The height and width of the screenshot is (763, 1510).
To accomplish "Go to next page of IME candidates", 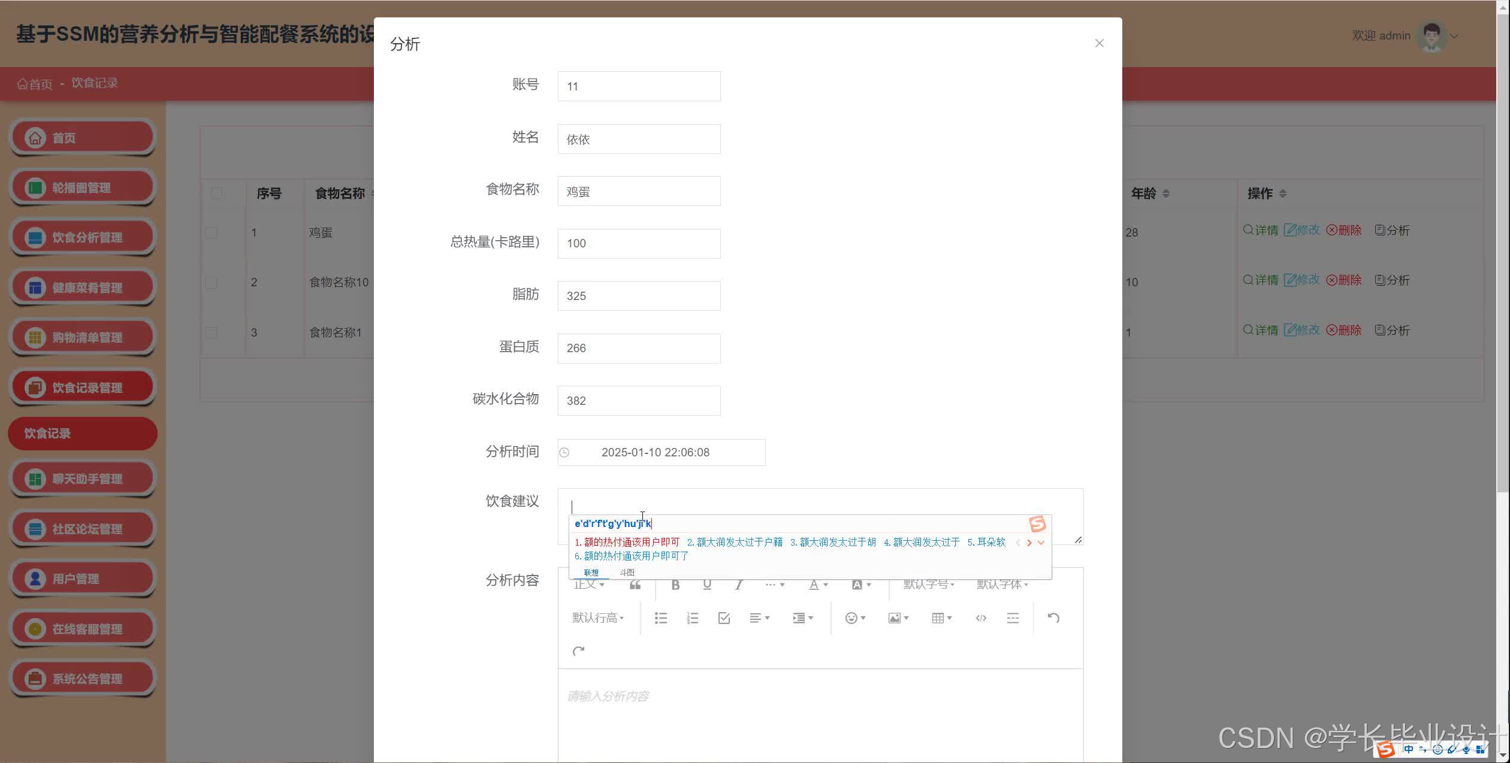I will [x=1029, y=543].
